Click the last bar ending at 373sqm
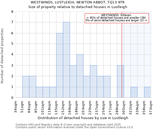 (147, 92)
